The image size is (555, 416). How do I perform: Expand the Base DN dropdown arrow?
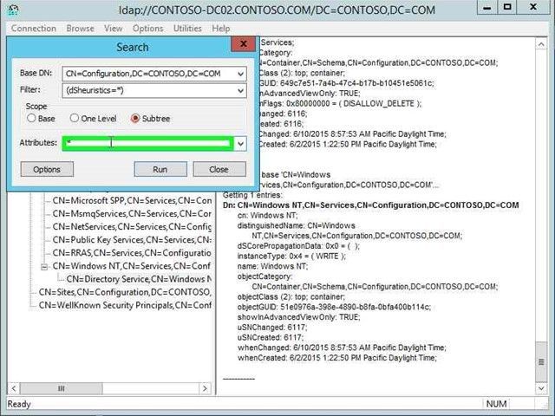[x=241, y=74]
